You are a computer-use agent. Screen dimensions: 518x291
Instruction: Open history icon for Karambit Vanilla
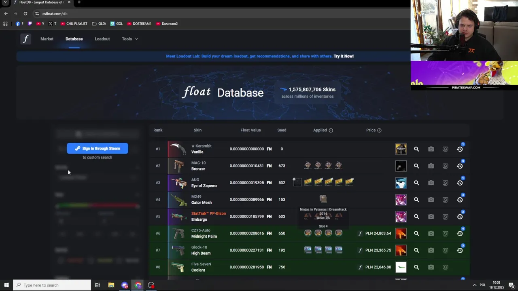pos(460,149)
